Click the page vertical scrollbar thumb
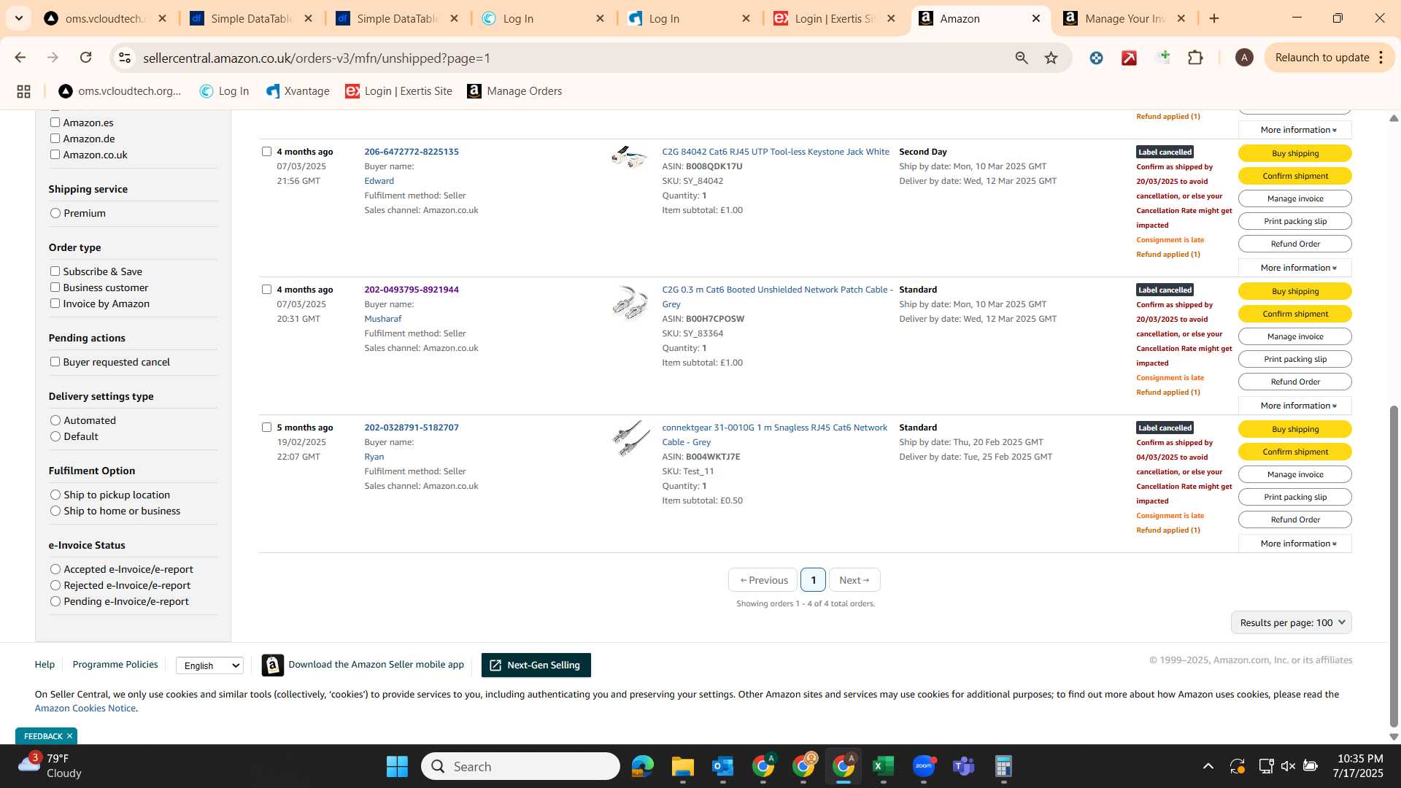 (x=1394, y=566)
